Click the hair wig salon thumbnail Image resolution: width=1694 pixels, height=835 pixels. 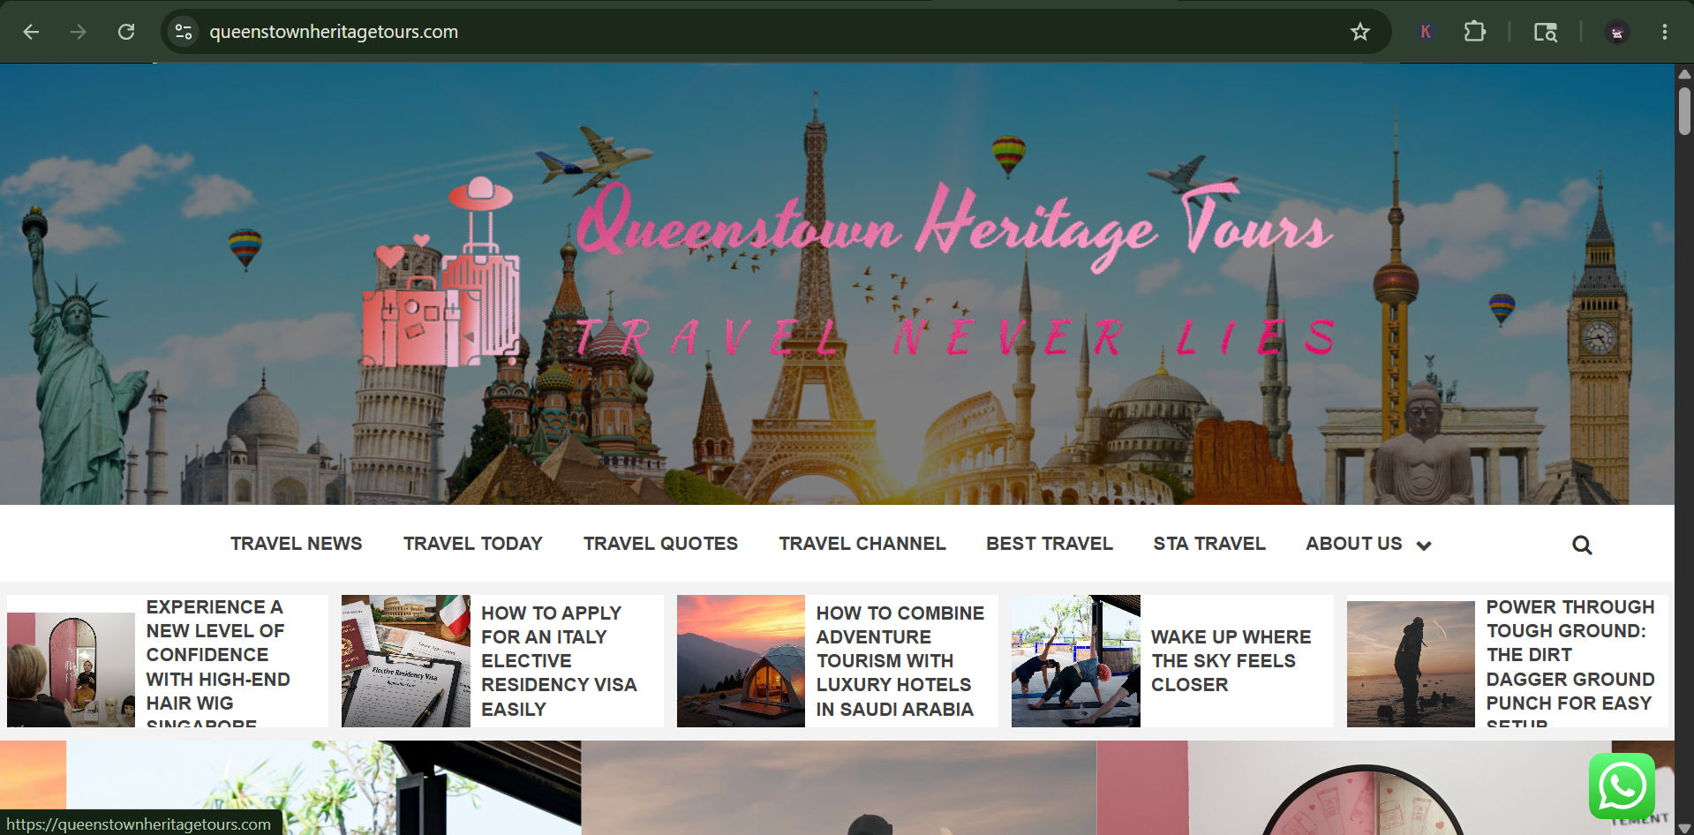pos(71,670)
